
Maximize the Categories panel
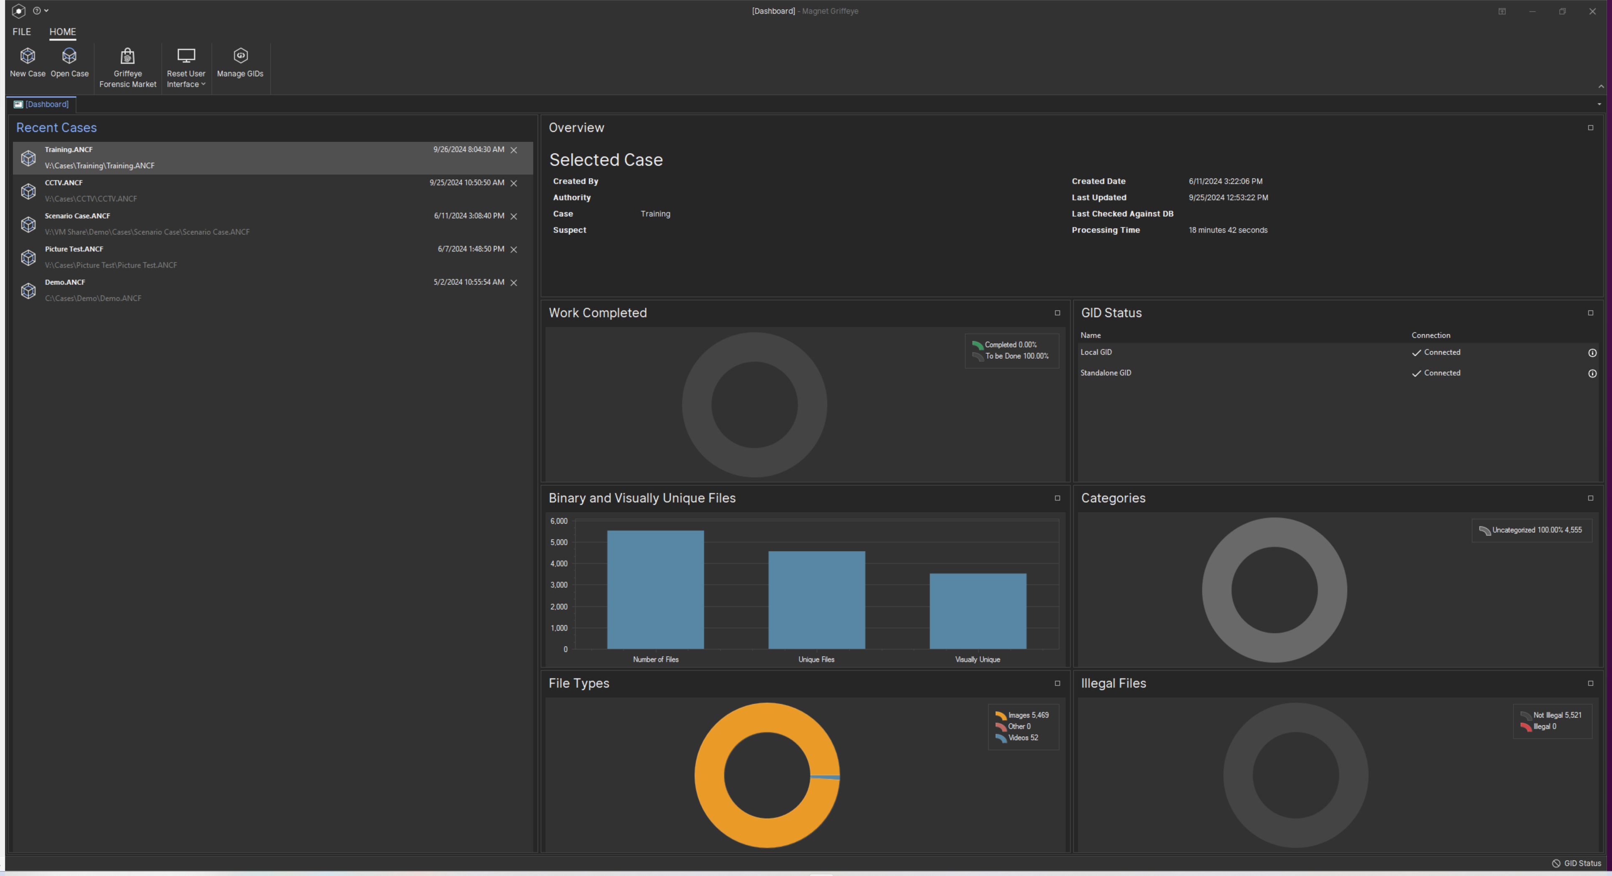tap(1590, 498)
